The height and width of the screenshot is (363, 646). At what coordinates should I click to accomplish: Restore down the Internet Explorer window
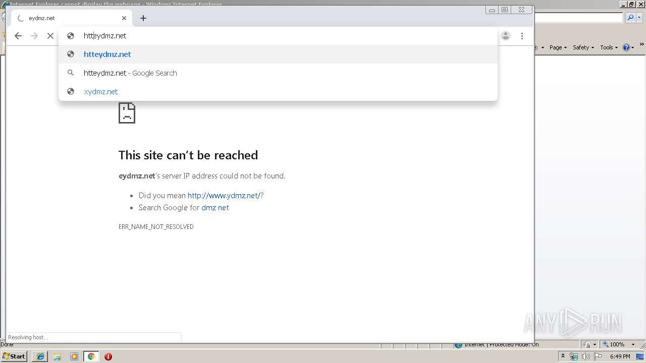tap(631, 4)
